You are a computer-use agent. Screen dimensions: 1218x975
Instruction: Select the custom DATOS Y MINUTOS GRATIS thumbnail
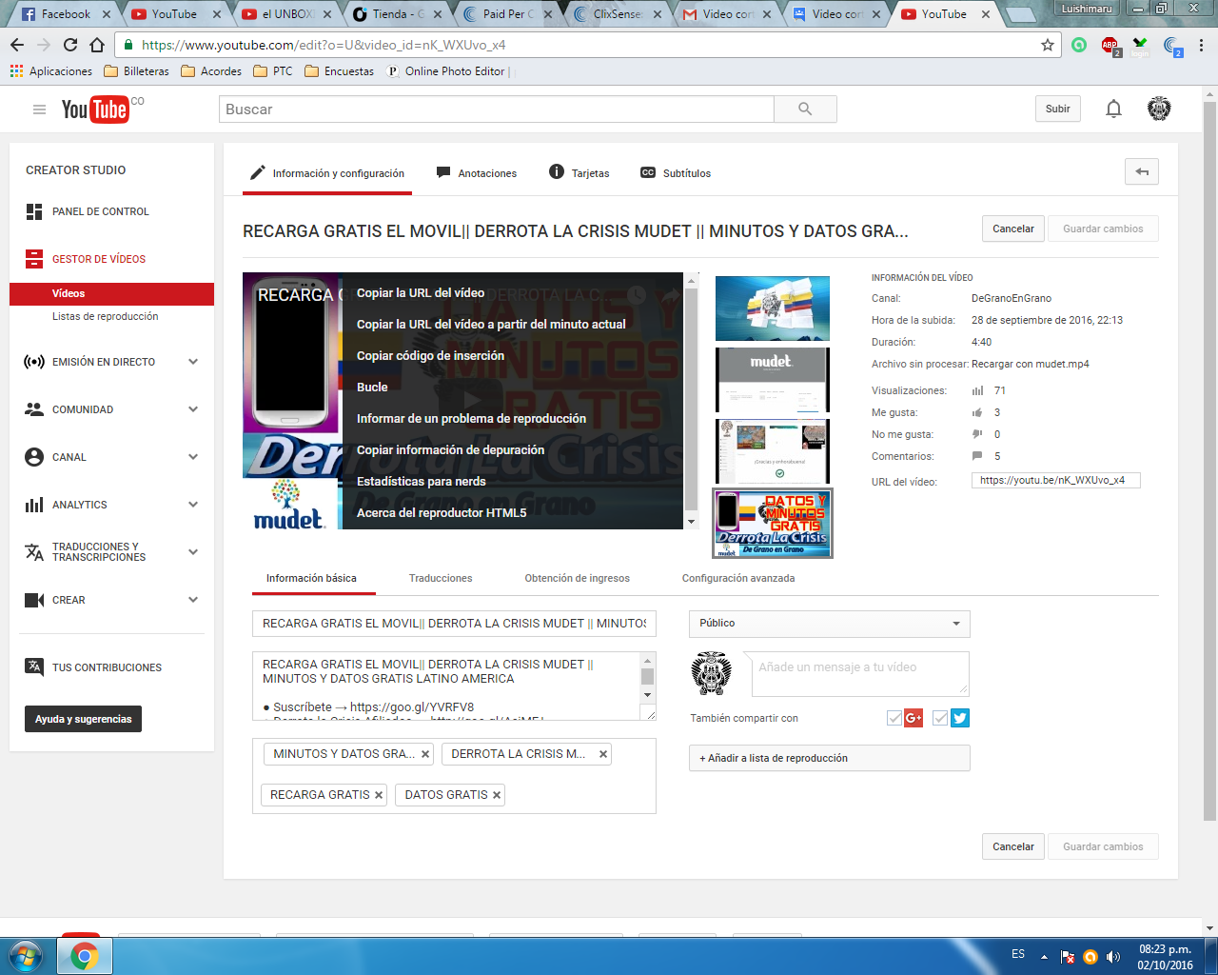click(x=773, y=523)
